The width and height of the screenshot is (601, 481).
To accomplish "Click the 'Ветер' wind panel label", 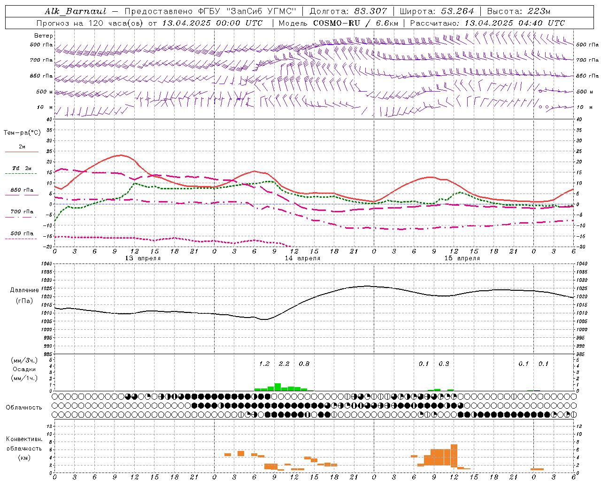I will click(43, 36).
